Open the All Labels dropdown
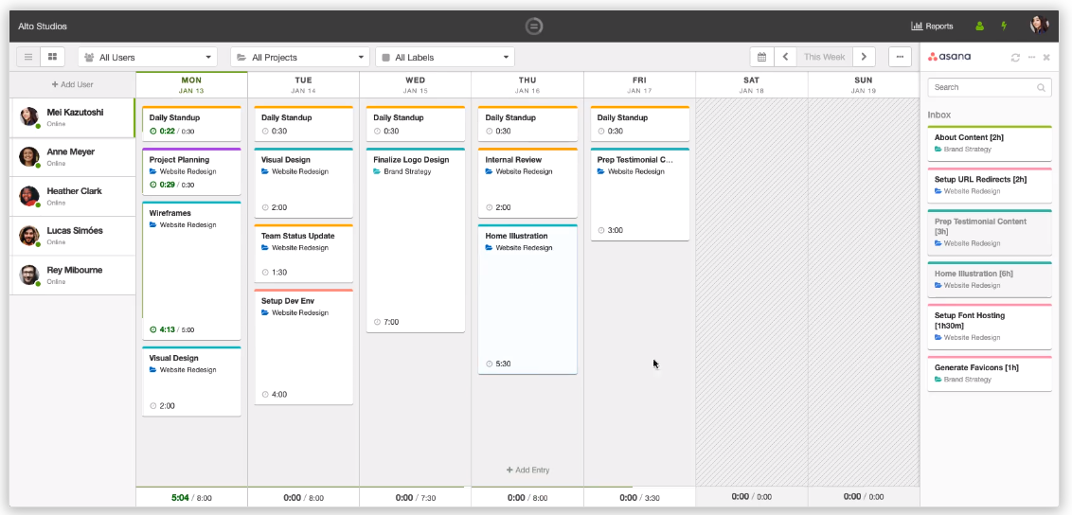Screen dimensions: 1072x515 [445, 58]
